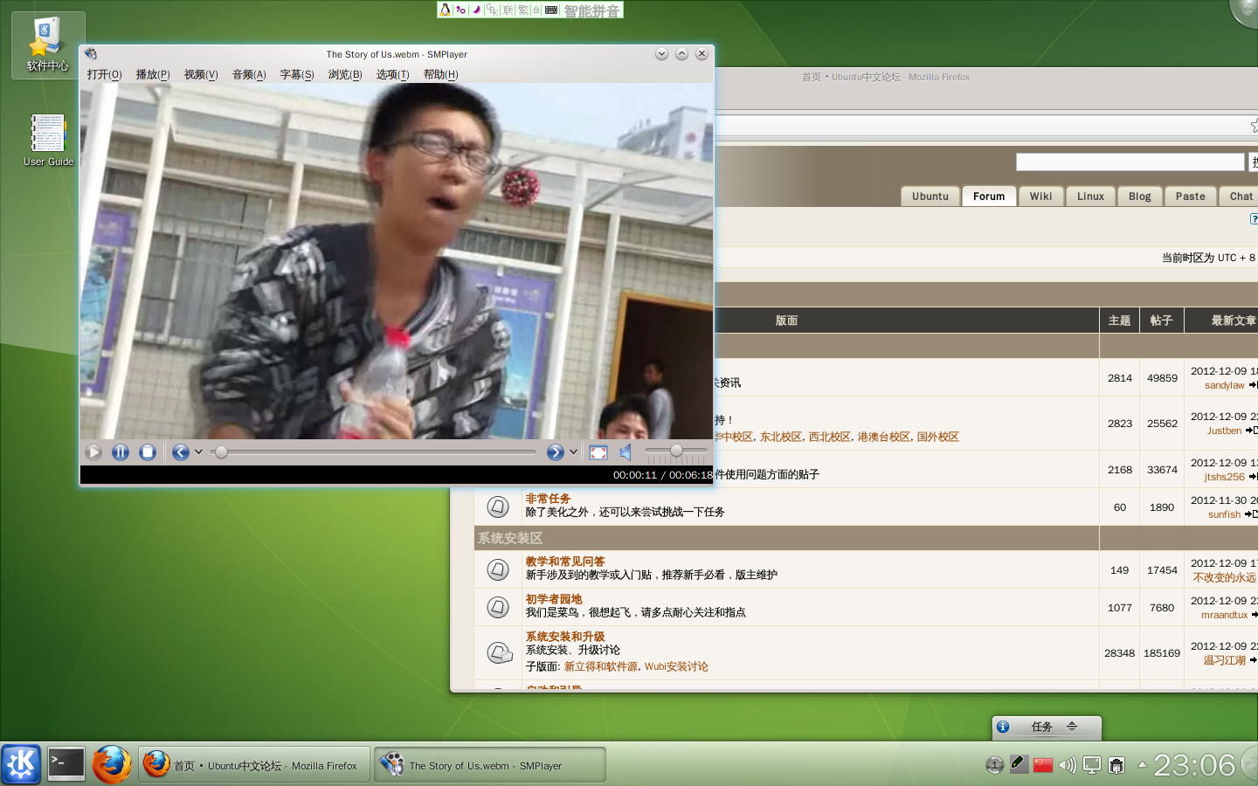Open the 港澳台校区 link

coord(883,437)
